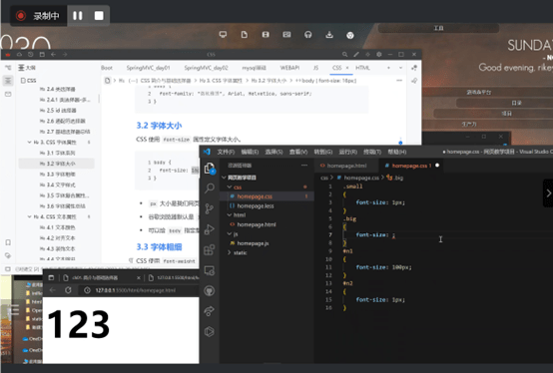Viewport: 553px width, 373px height.
Task: Collapse the project root folder in Explorer
Action: (x=224, y=178)
